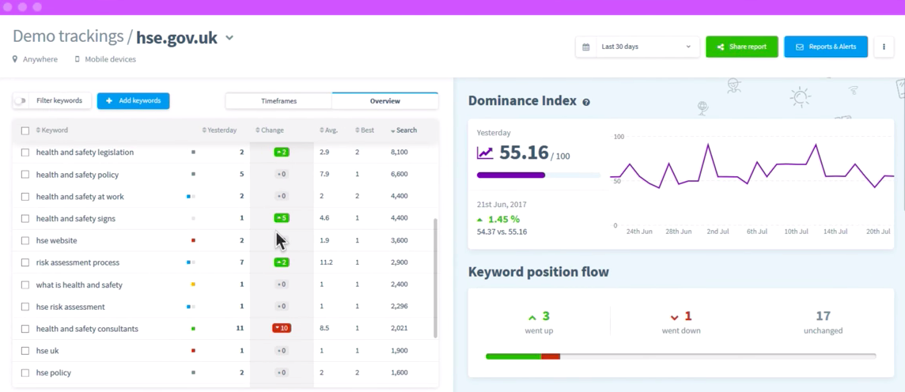The width and height of the screenshot is (905, 392).
Task: Click the yellow marker icon for what is health and safety
Action: (x=193, y=285)
